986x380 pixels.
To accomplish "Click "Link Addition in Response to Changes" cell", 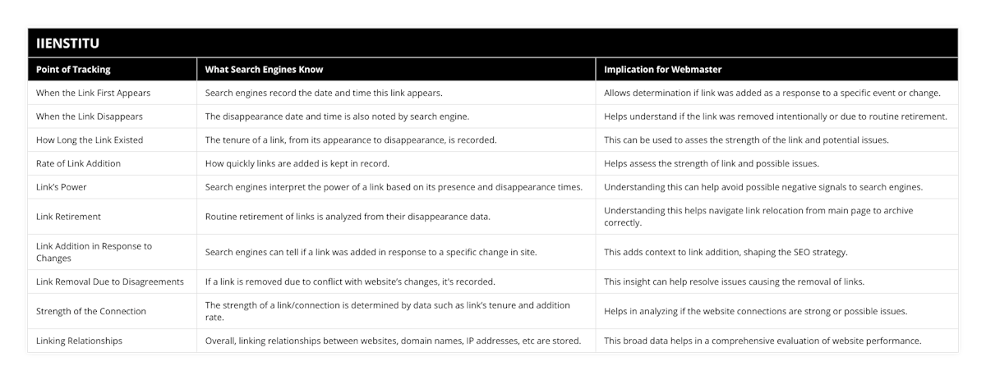I will pyautogui.click(x=95, y=252).
